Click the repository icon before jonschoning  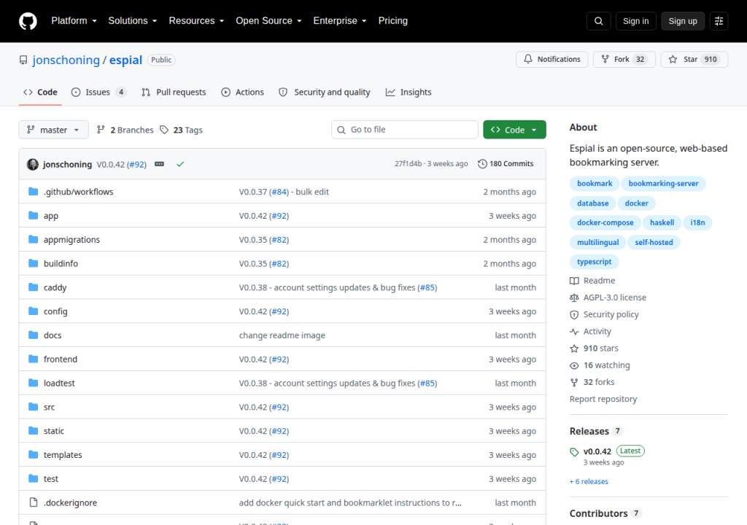23,60
